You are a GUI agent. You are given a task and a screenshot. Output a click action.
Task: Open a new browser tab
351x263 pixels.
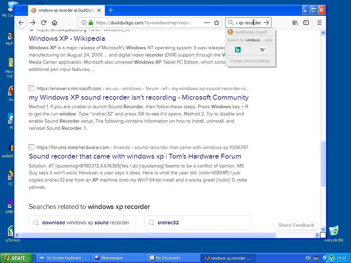coord(111,10)
